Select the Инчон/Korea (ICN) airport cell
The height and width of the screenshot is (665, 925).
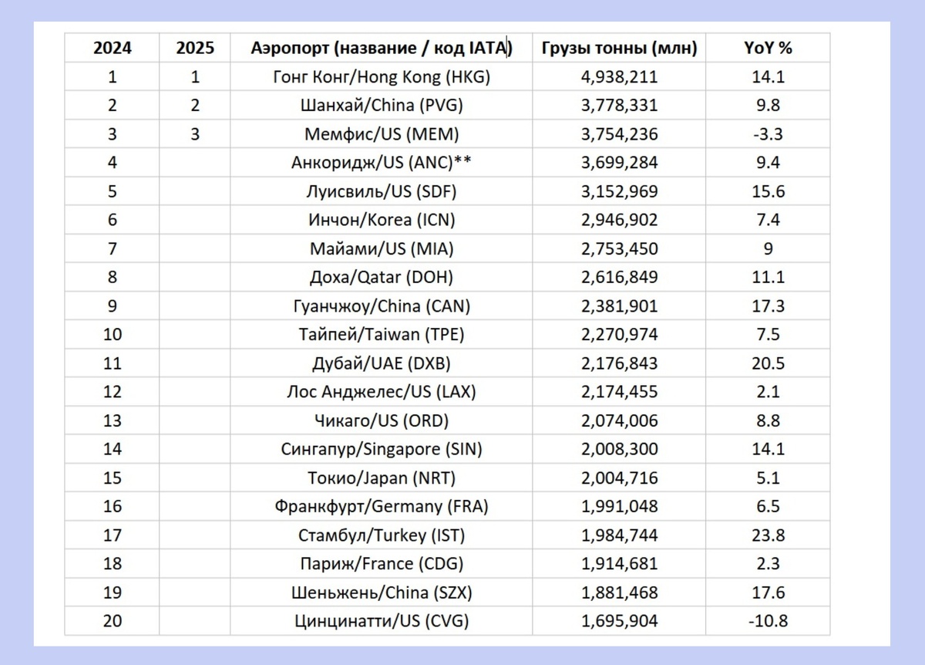point(382,220)
